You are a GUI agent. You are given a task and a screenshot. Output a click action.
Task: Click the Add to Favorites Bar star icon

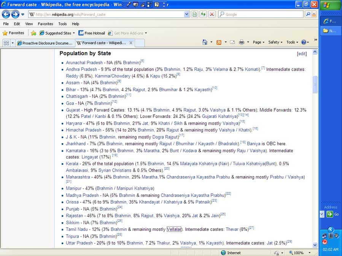point(33,33)
